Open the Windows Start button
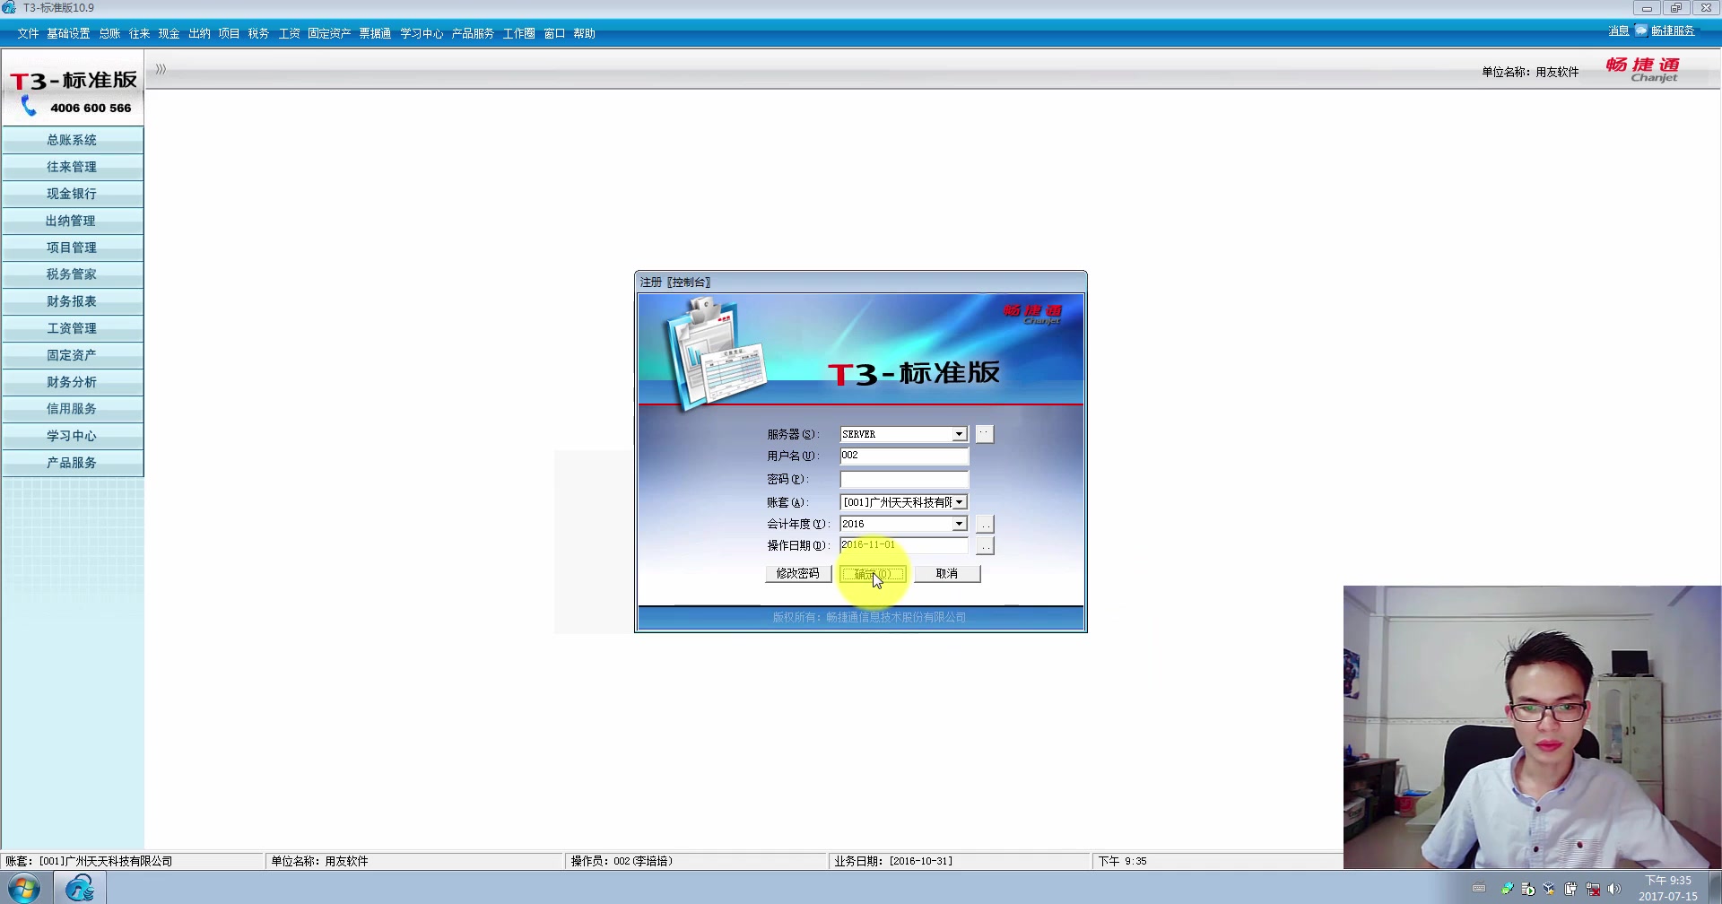Viewport: 1722px width, 904px height. coord(24,888)
